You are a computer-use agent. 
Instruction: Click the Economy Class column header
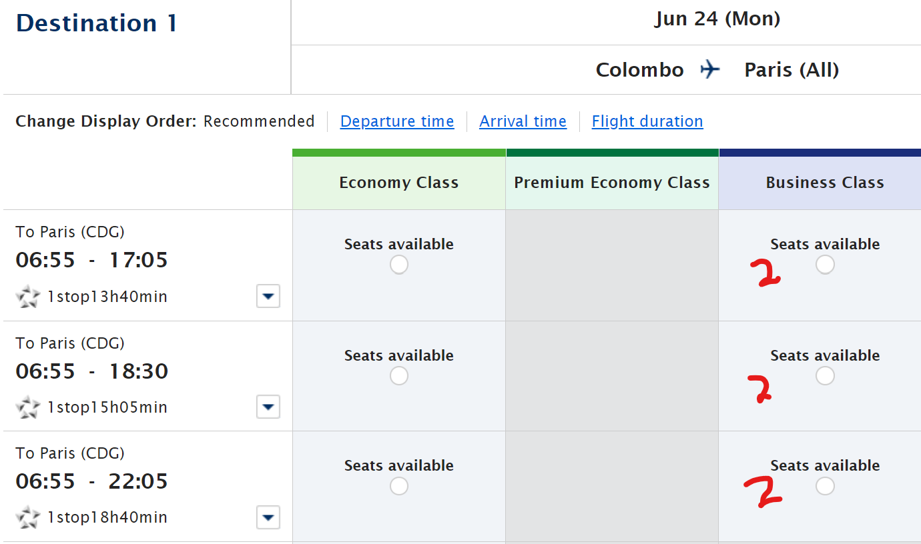[399, 183]
